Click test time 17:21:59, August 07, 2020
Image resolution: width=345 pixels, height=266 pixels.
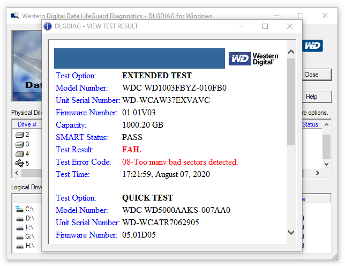166,174
